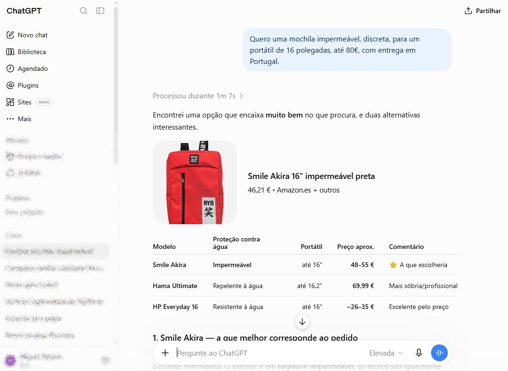
Task: Click the 'Smile Akira' table row model cell
Action: pos(169,265)
